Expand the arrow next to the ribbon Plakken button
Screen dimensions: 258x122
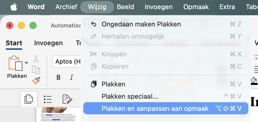pos(26,63)
